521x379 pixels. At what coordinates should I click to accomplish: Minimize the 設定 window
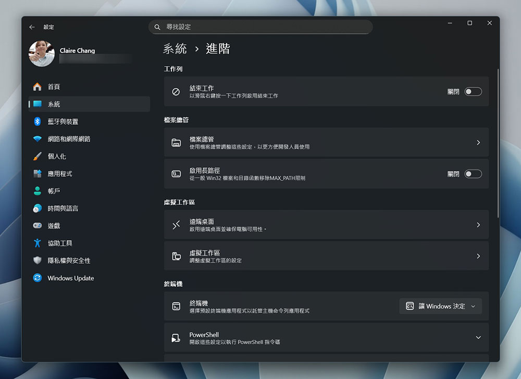point(450,23)
